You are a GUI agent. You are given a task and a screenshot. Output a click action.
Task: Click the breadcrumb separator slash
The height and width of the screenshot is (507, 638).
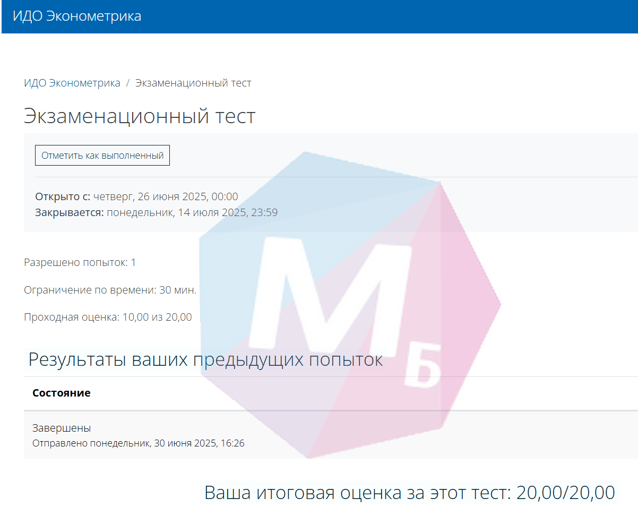coord(127,83)
